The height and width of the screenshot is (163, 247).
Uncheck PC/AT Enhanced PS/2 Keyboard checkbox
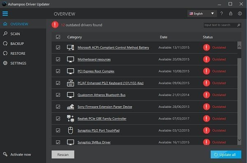58,83
